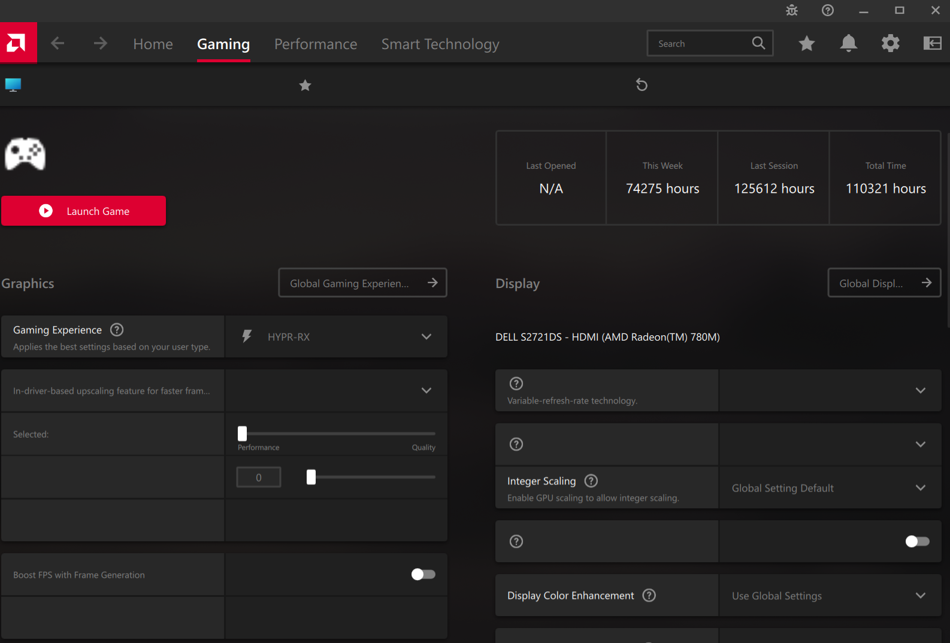Click the Last Session 125612 hours stat
The height and width of the screenshot is (643, 950).
point(774,178)
